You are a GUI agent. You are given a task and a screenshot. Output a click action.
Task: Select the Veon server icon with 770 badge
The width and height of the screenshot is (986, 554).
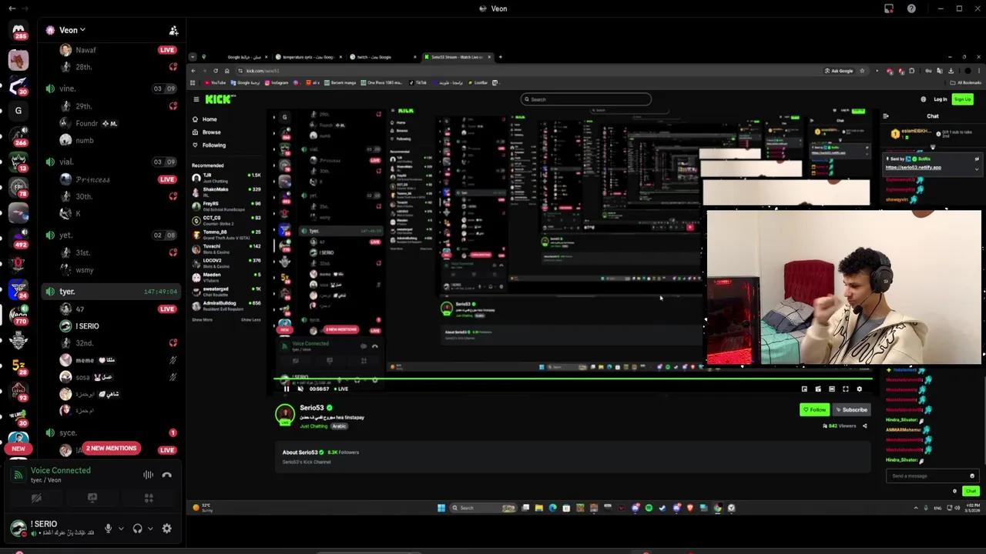coord(18,314)
